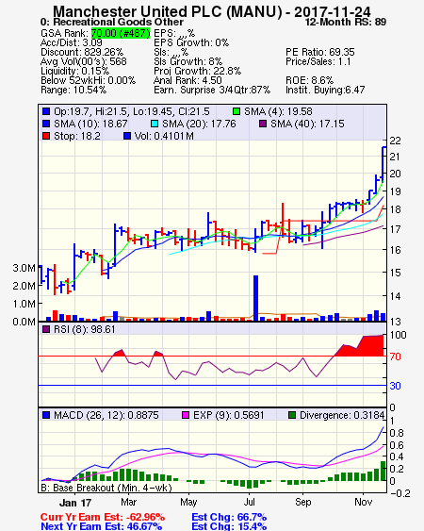This screenshot has height=531, width=424.
Task: Click the blue Vol legend swatch
Action: [x=127, y=136]
